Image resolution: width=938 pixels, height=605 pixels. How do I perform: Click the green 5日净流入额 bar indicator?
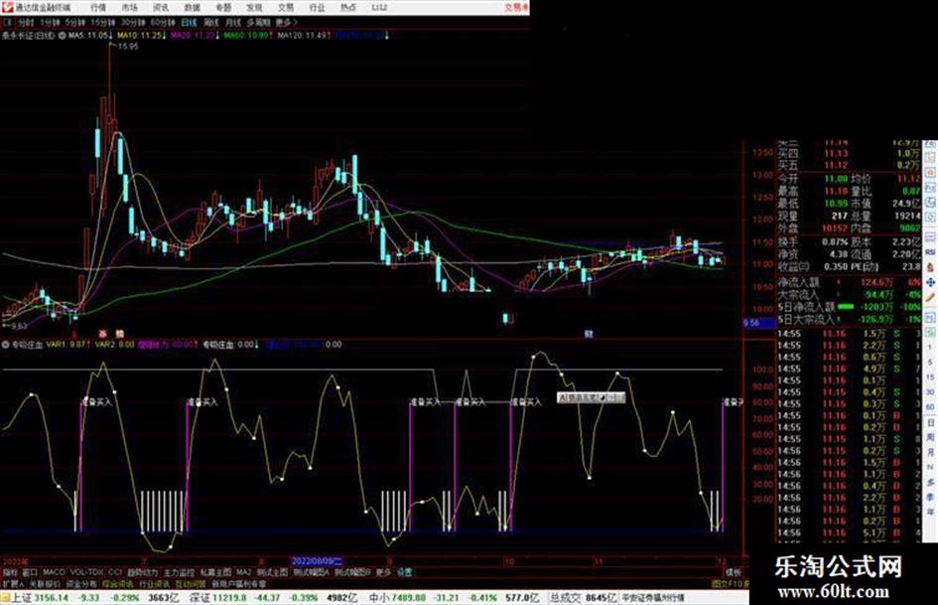coord(846,307)
